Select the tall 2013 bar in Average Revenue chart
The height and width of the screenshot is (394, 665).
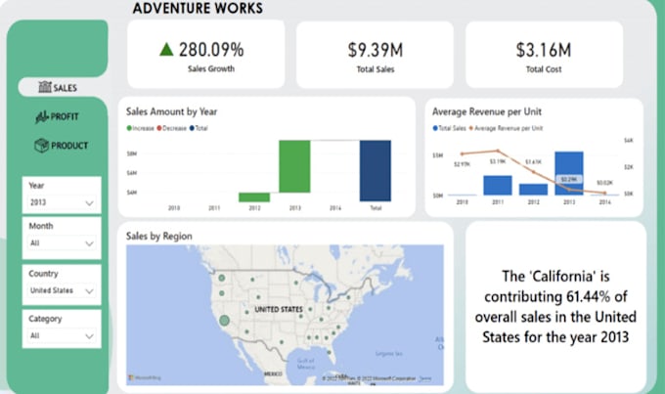pos(569,173)
